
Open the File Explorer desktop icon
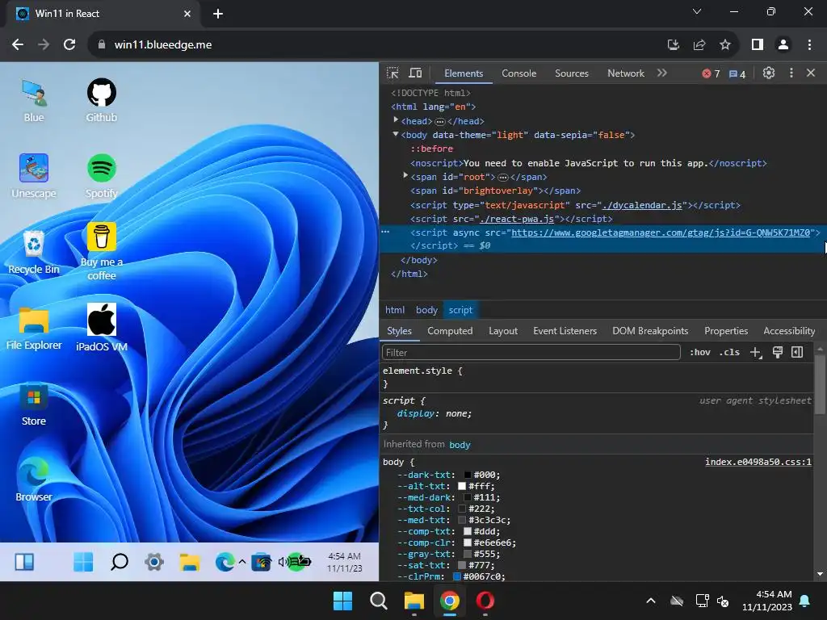click(34, 329)
